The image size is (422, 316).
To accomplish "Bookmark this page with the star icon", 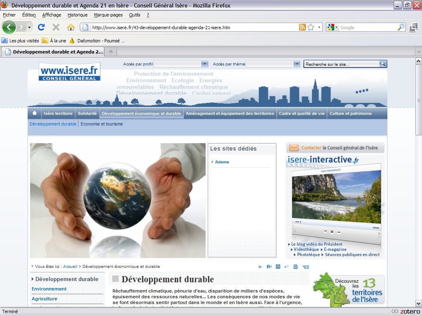I will pos(311,28).
